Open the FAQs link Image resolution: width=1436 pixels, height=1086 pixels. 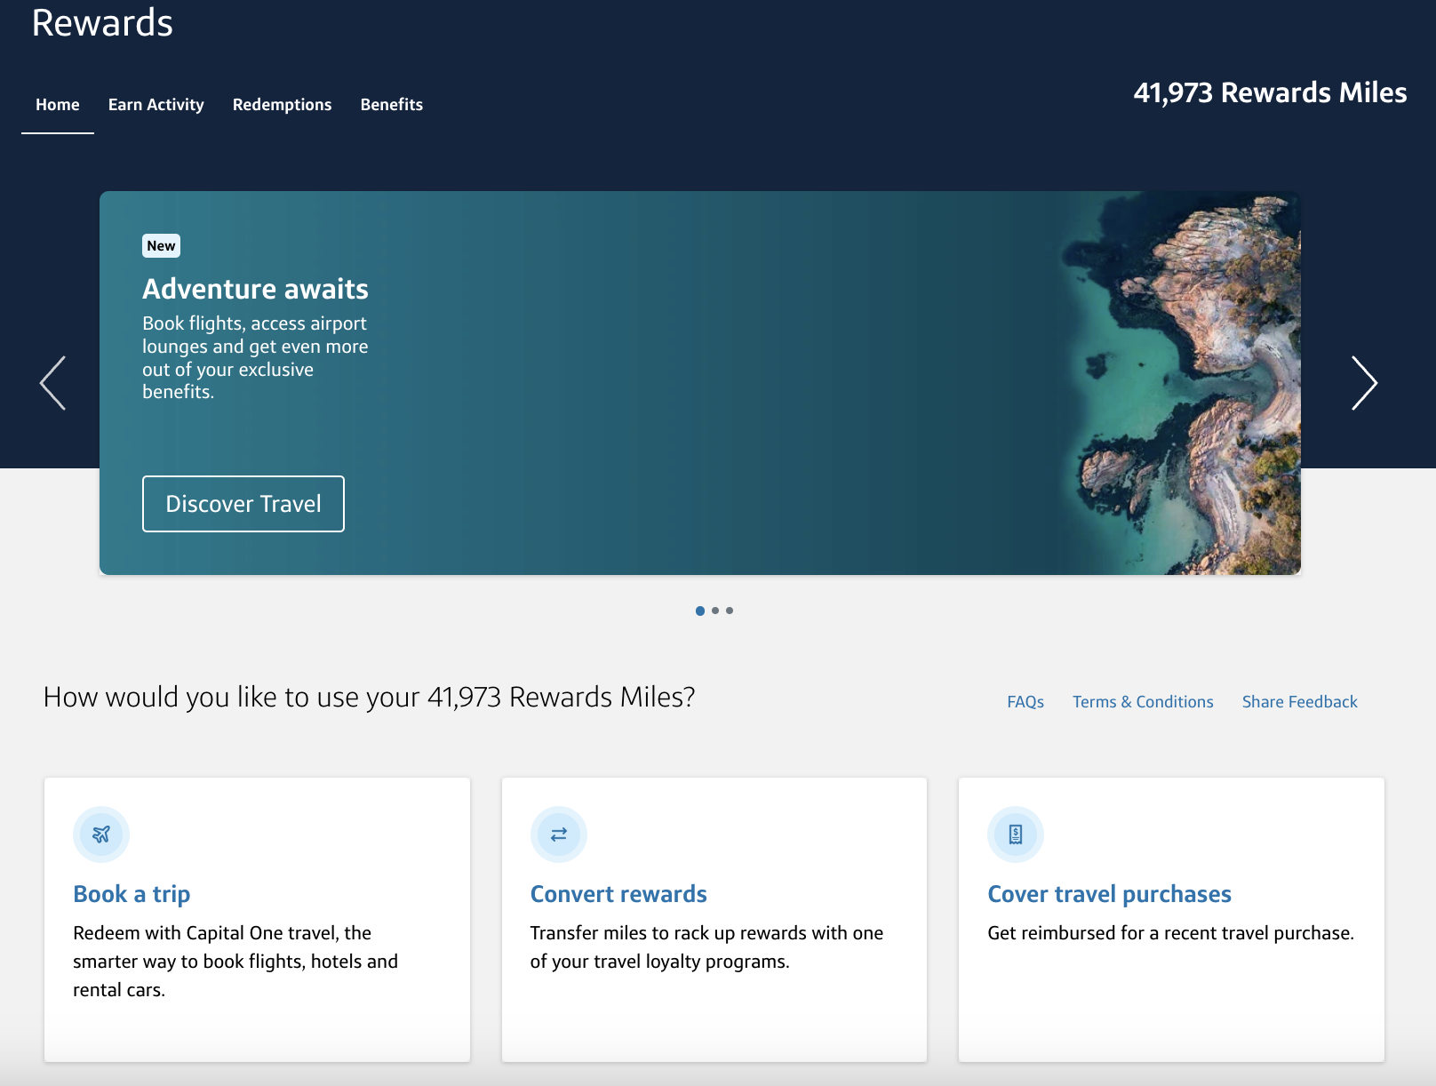pyautogui.click(x=1025, y=702)
